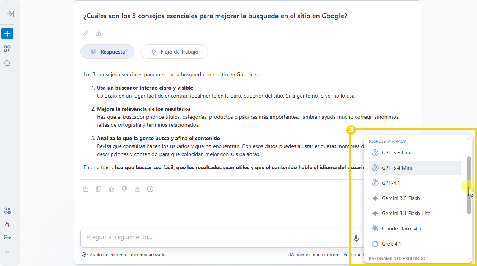
Task: Click scroll-up arrow of model list
Action: click(x=469, y=139)
